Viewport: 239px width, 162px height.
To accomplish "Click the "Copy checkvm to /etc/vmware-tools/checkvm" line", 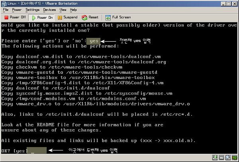I will click(x=62, y=67).
